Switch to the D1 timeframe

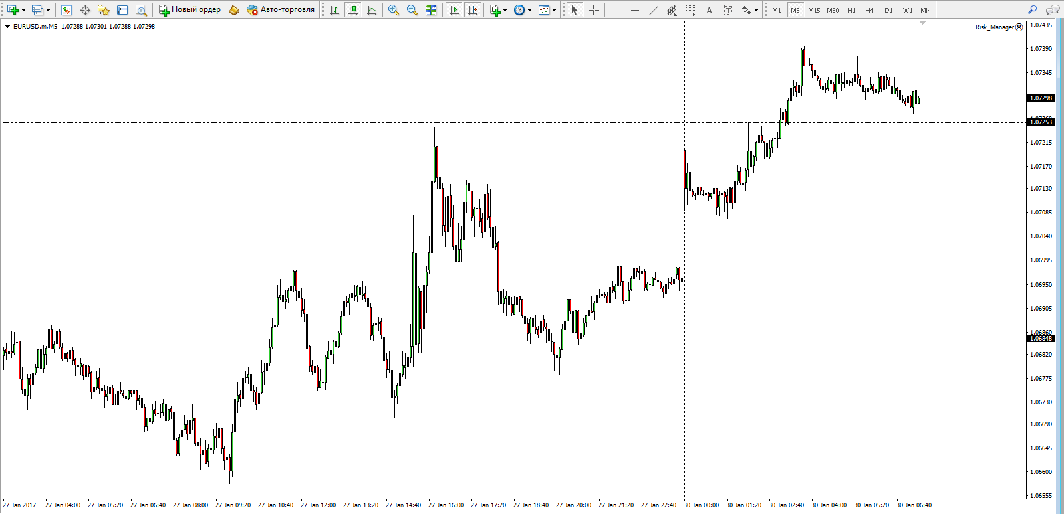(888, 10)
